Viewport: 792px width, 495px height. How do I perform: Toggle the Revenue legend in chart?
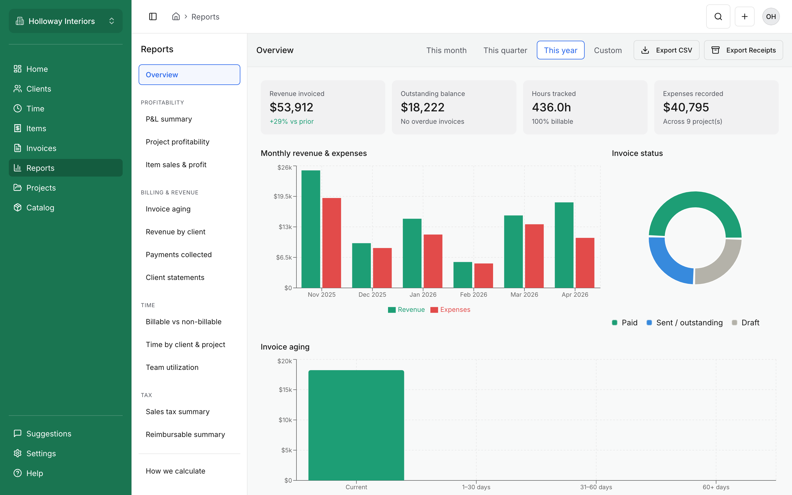[406, 310]
